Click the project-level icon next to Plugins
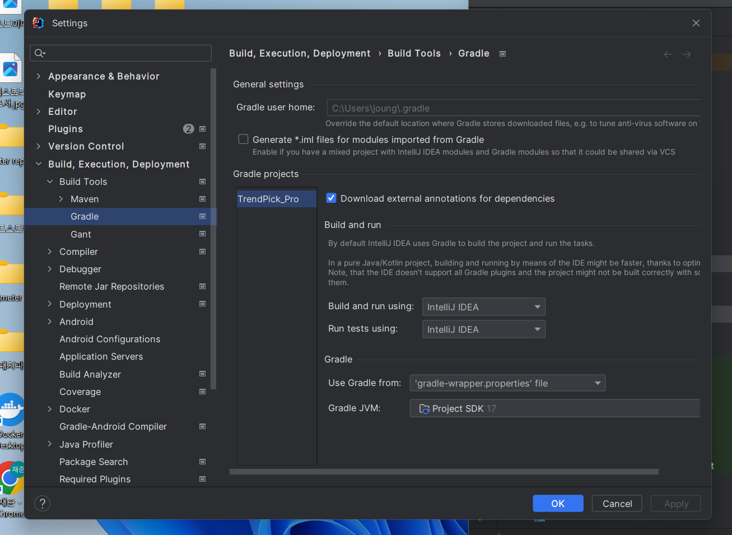 tap(203, 129)
